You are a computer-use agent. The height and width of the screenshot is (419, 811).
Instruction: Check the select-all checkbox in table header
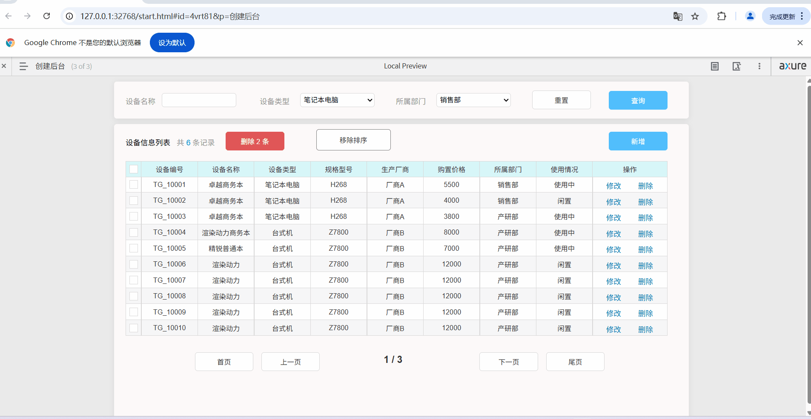tap(133, 169)
